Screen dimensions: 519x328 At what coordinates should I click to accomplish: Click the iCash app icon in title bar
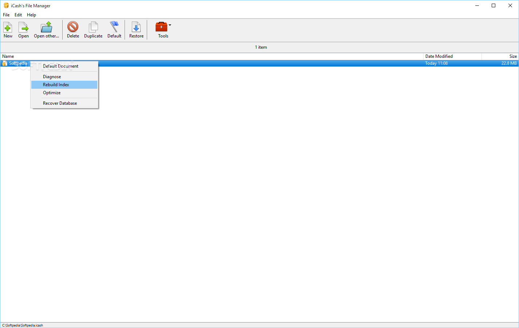tap(6, 5)
